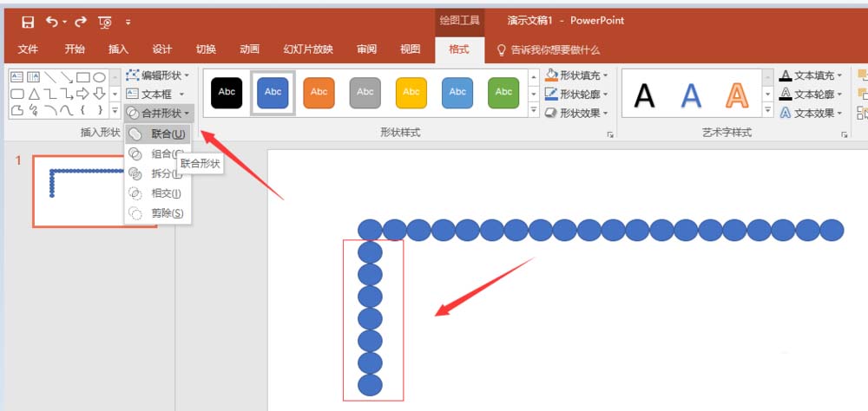Open the 形状填充 dropdown
This screenshot has width=868, height=411.
point(576,75)
